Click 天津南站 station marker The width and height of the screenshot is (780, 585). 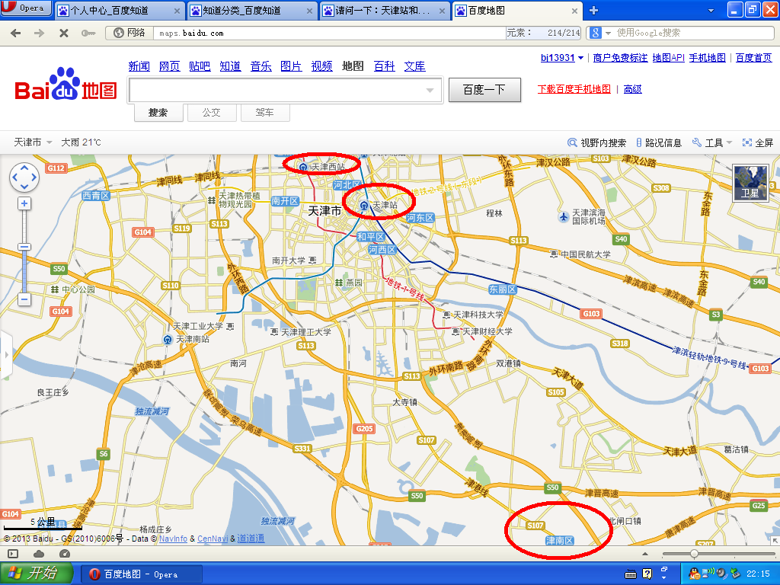pyautogui.click(x=168, y=340)
